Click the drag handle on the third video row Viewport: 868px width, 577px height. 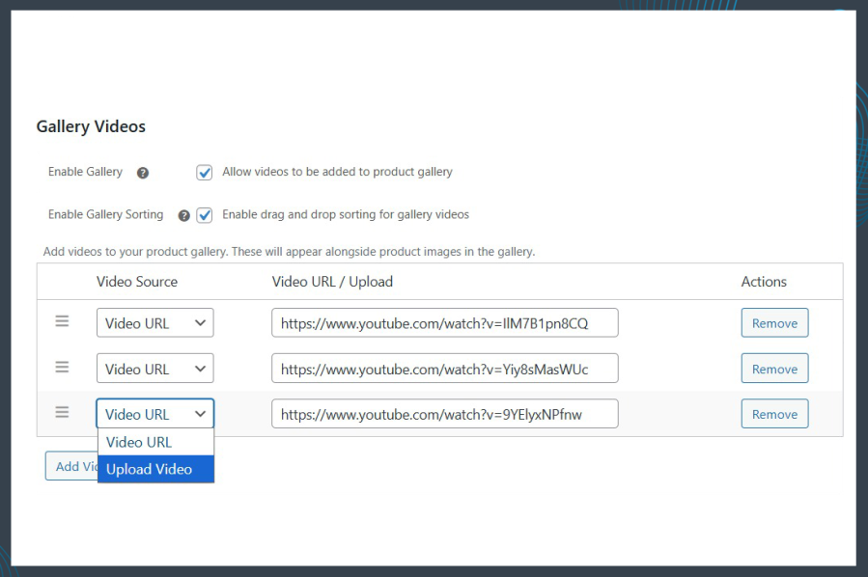click(62, 413)
